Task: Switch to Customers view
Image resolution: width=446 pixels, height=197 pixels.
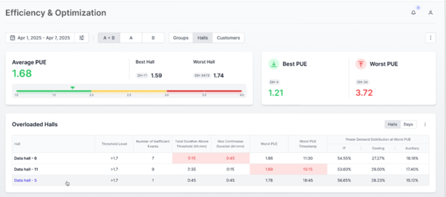Action: point(228,38)
